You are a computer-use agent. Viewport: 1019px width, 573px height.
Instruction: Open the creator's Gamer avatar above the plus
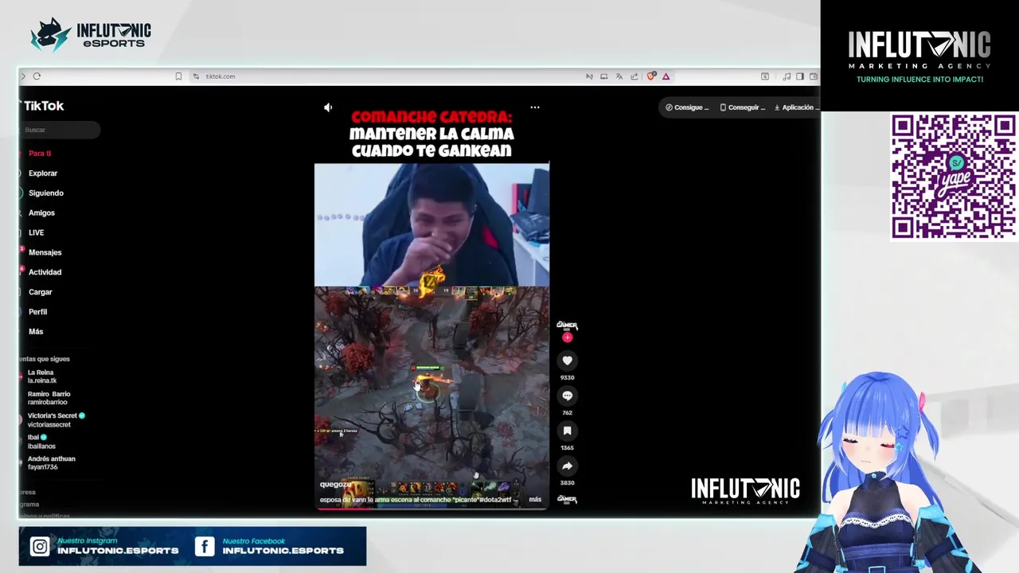tap(567, 325)
